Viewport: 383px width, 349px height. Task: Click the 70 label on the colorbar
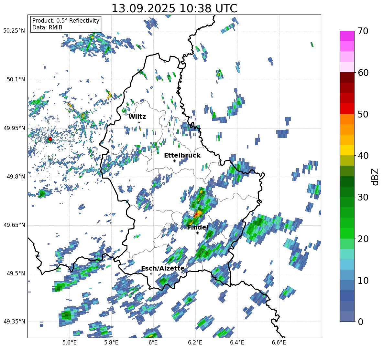[x=363, y=31]
